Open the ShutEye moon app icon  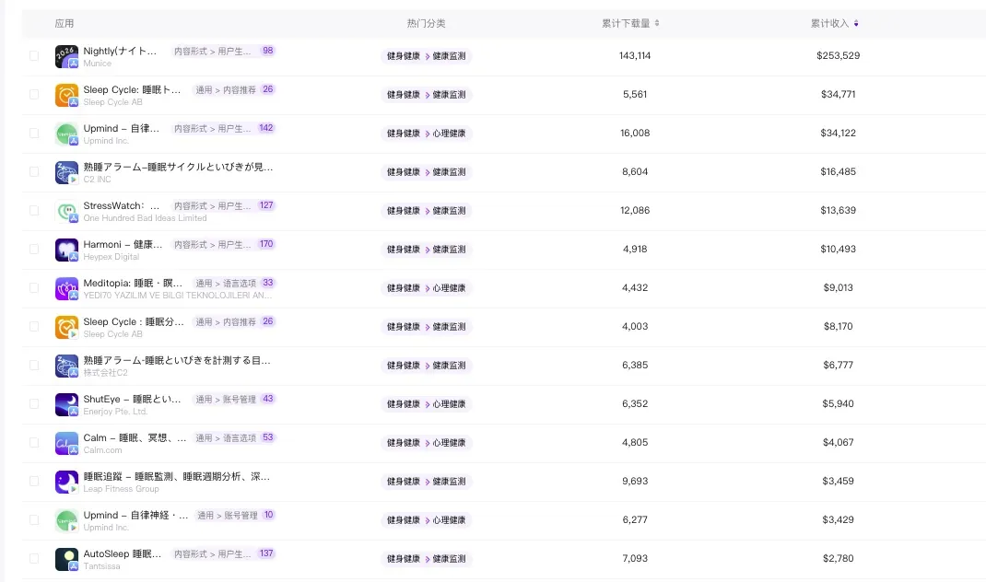[x=66, y=404]
